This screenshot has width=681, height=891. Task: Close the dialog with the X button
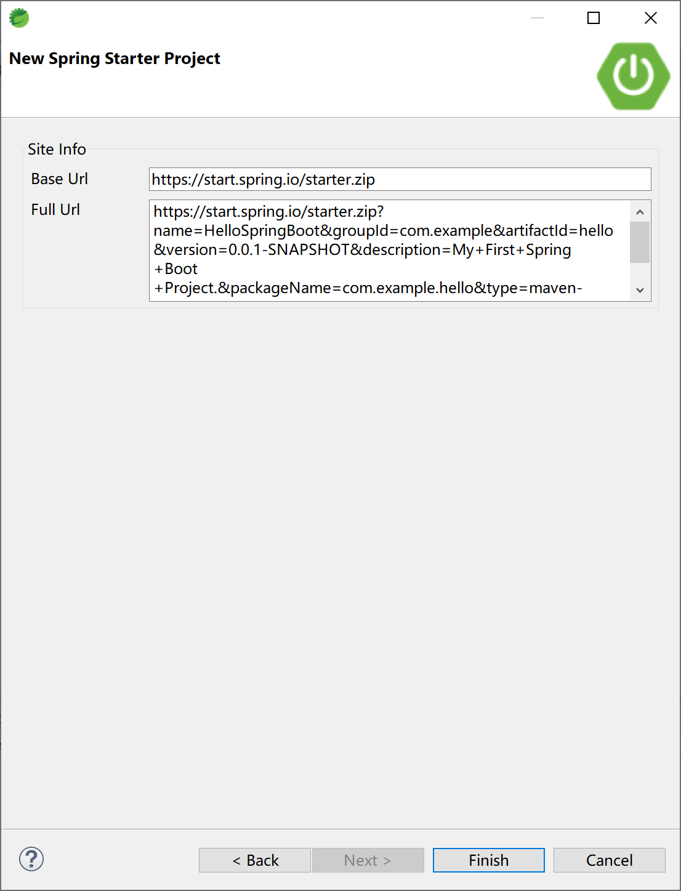pos(650,18)
